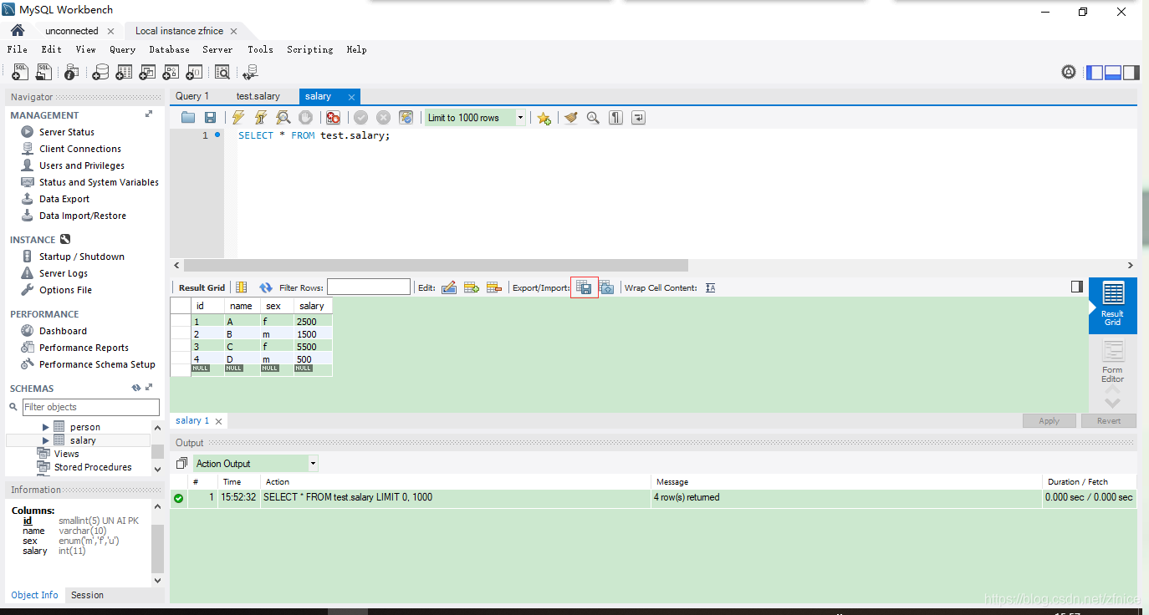Delete selected rows icon

click(x=494, y=287)
